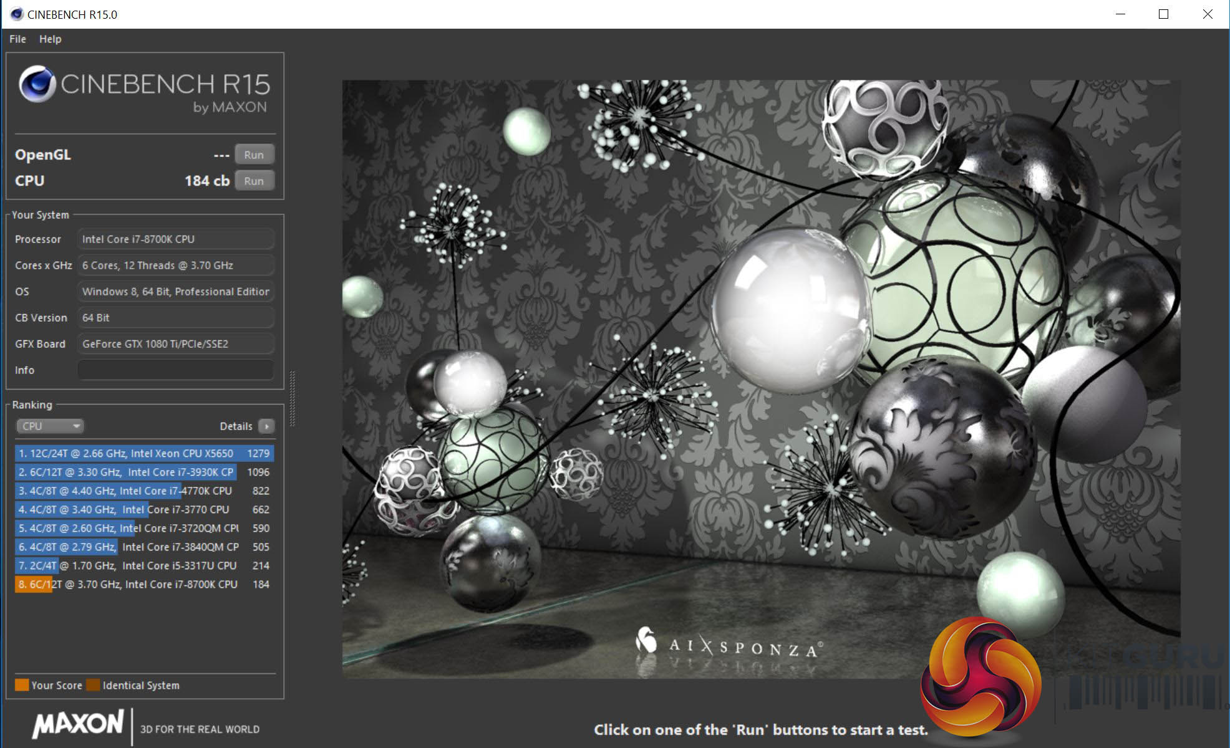Screen dimensions: 1230x748
Task: Click the MAXON logo at bottom left
Action: (x=78, y=724)
